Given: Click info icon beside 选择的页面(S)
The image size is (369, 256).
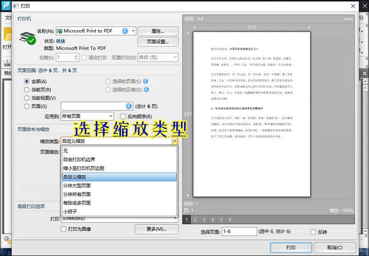Looking at the screenshot, I should click(x=146, y=81).
